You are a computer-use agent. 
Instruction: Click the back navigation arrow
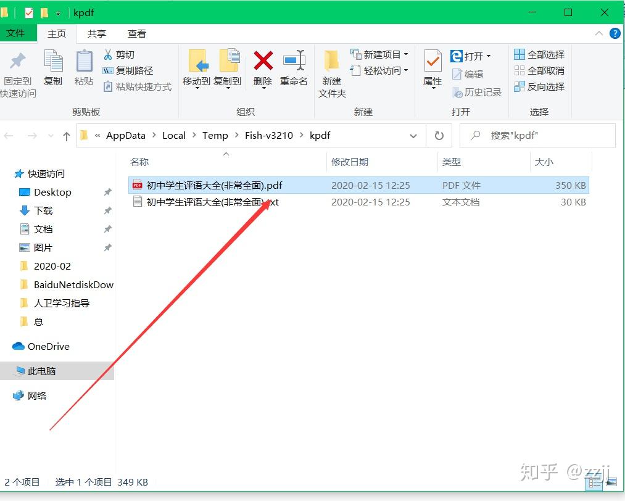9,136
